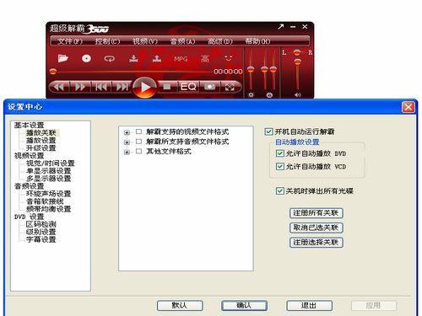Expand the 其他文件格式 tree node
The image size is (422, 316).
[x=127, y=152]
